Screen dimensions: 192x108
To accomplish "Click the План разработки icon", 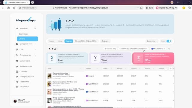I will click(17, 77).
